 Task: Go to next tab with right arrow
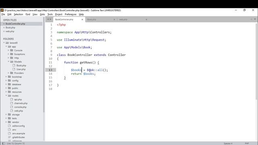[50, 19]
